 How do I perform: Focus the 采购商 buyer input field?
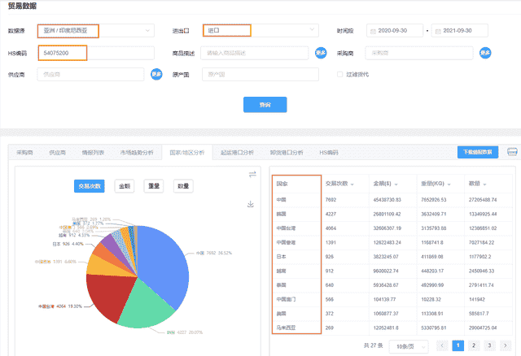[419, 53]
